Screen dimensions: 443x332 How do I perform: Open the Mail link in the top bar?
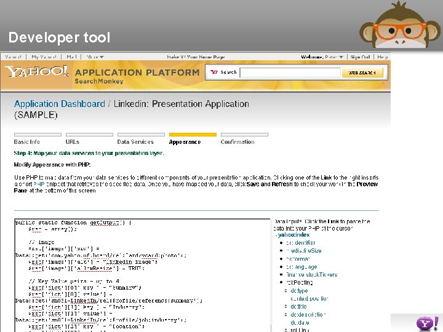tap(72, 57)
